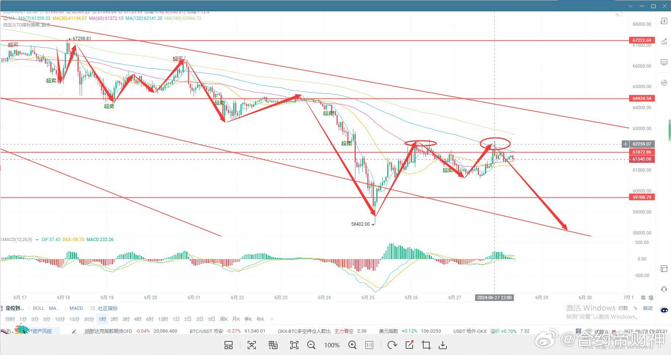Click the USDT 场外-OKX ticker item
This screenshot has height=355, width=671.
click(491, 331)
